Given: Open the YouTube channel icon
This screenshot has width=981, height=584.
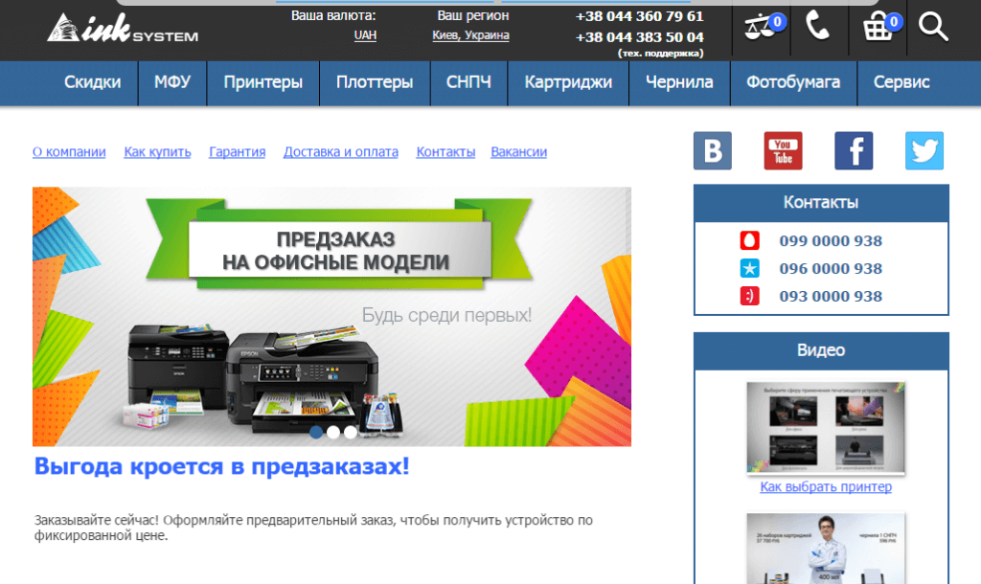Looking at the screenshot, I should click(x=783, y=151).
